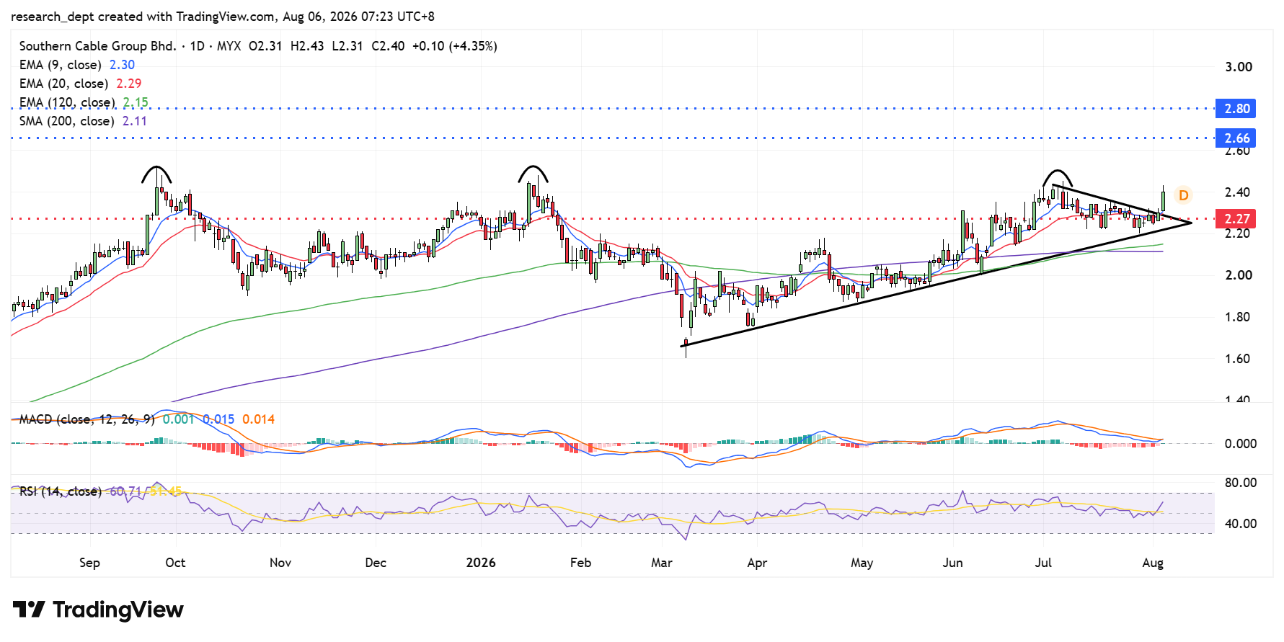
Task: Click the 2.00 price axis label
Action: 1239,275
